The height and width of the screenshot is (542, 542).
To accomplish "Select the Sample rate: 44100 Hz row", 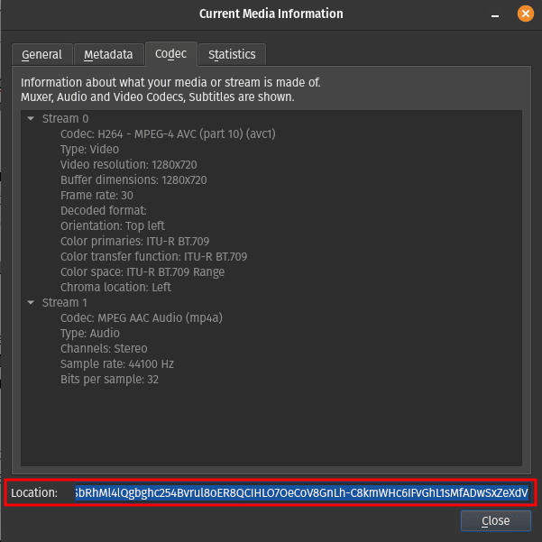I will point(116,364).
